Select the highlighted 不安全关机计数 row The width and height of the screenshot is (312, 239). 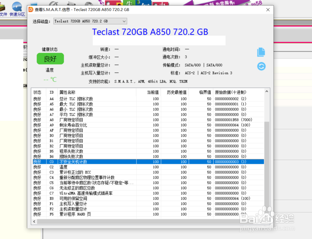(148, 162)
